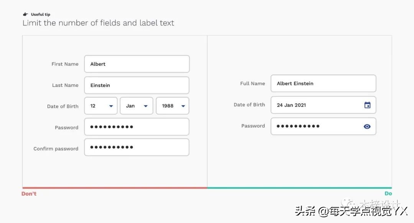The image size is (414, 223).
Task: Select the calendar icon in Date of Birth field
Action: point(368,105)
